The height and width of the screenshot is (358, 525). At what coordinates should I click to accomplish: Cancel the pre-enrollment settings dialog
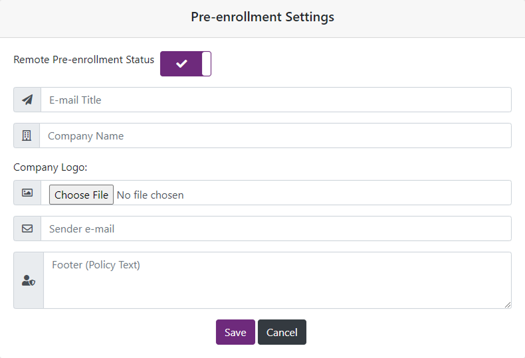coord(282,332)
